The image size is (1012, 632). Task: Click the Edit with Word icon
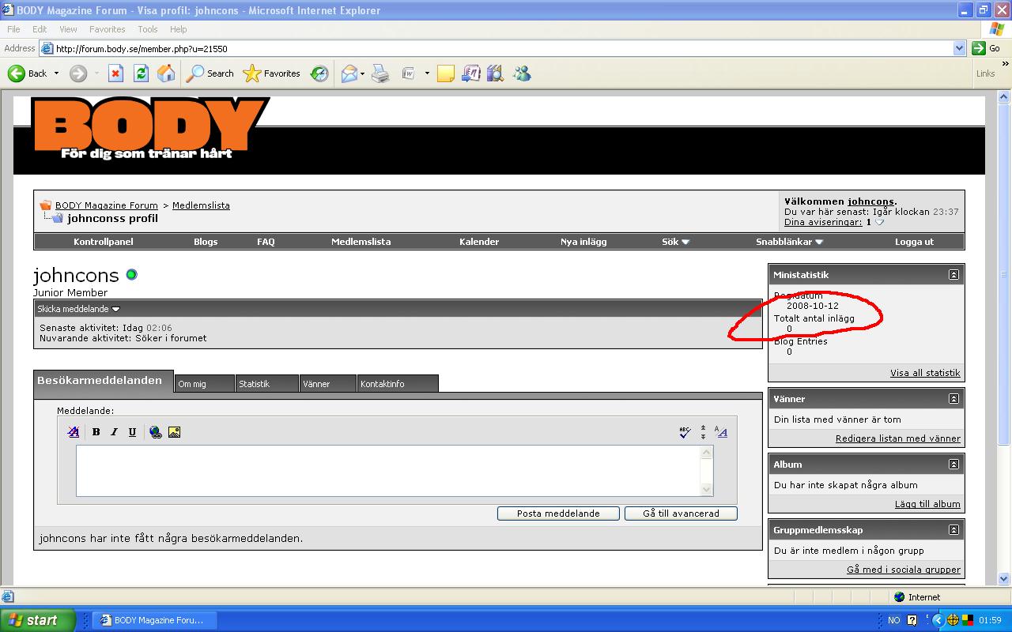409,73
